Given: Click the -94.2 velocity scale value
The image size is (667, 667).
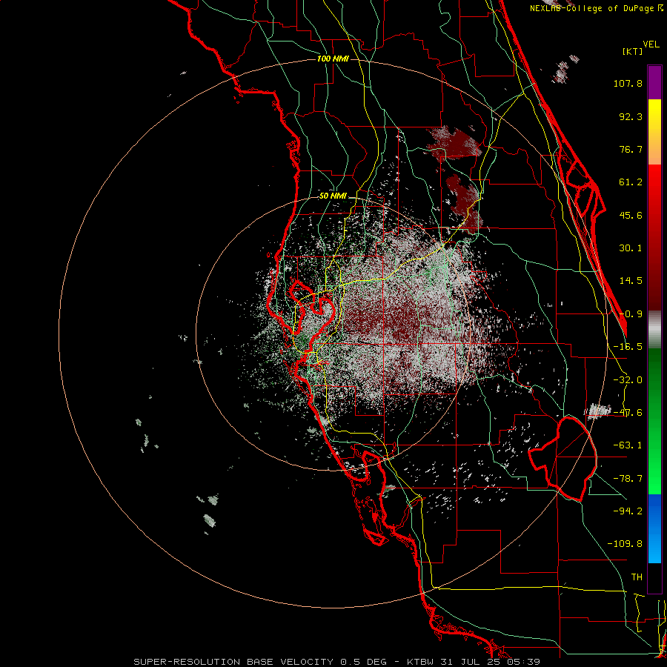Looking at the screenshot, I should pos(628,511).
